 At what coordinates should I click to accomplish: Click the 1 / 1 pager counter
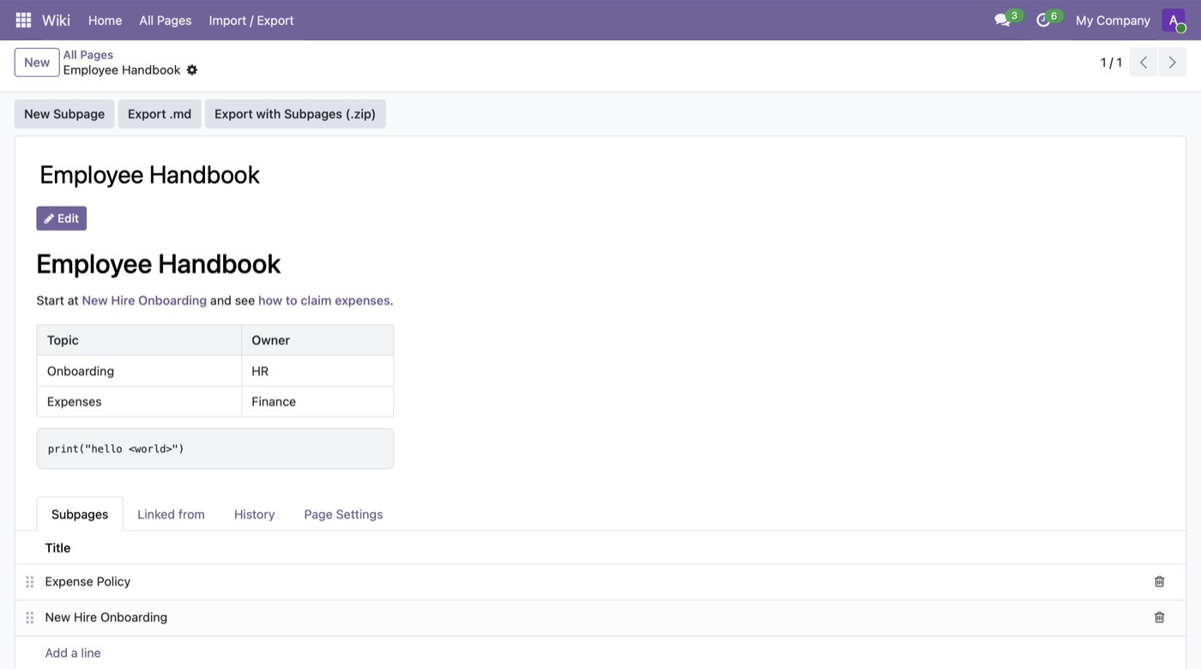pyautogui.click(x=1111, y=63)
